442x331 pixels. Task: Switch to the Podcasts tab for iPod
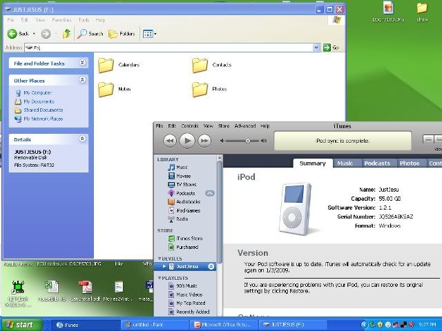click(x=377, y=163)
